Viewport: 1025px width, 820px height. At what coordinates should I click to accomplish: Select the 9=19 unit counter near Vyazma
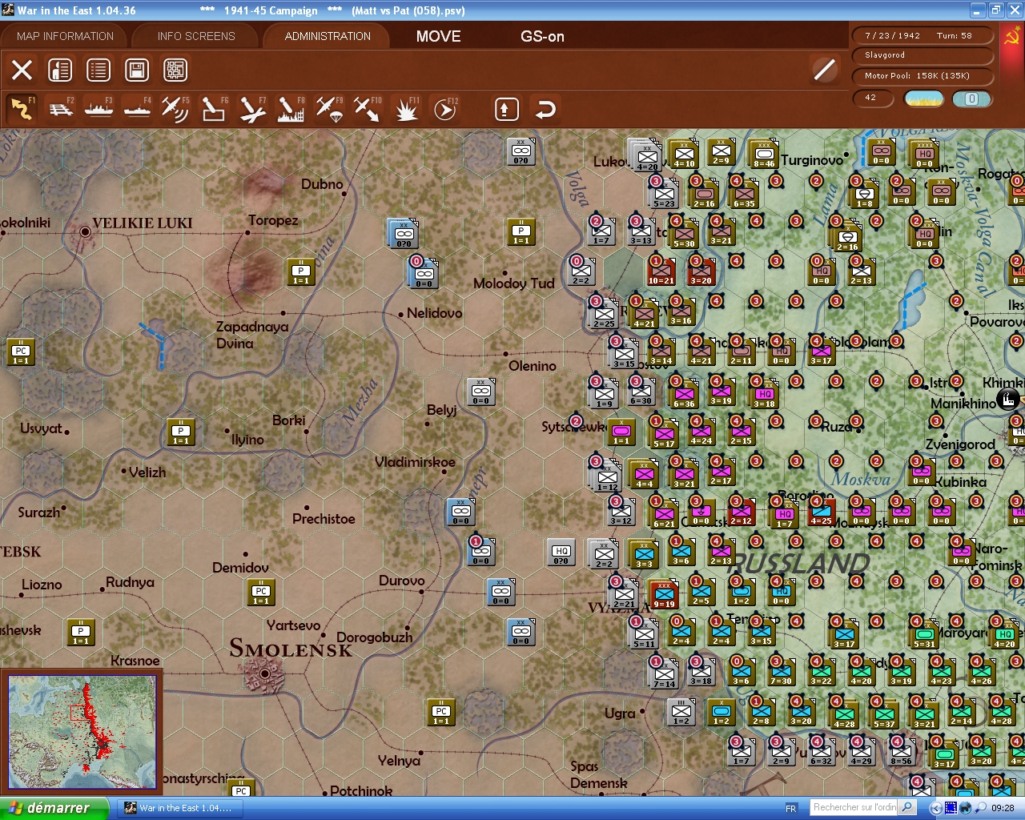tap(664, 594)
